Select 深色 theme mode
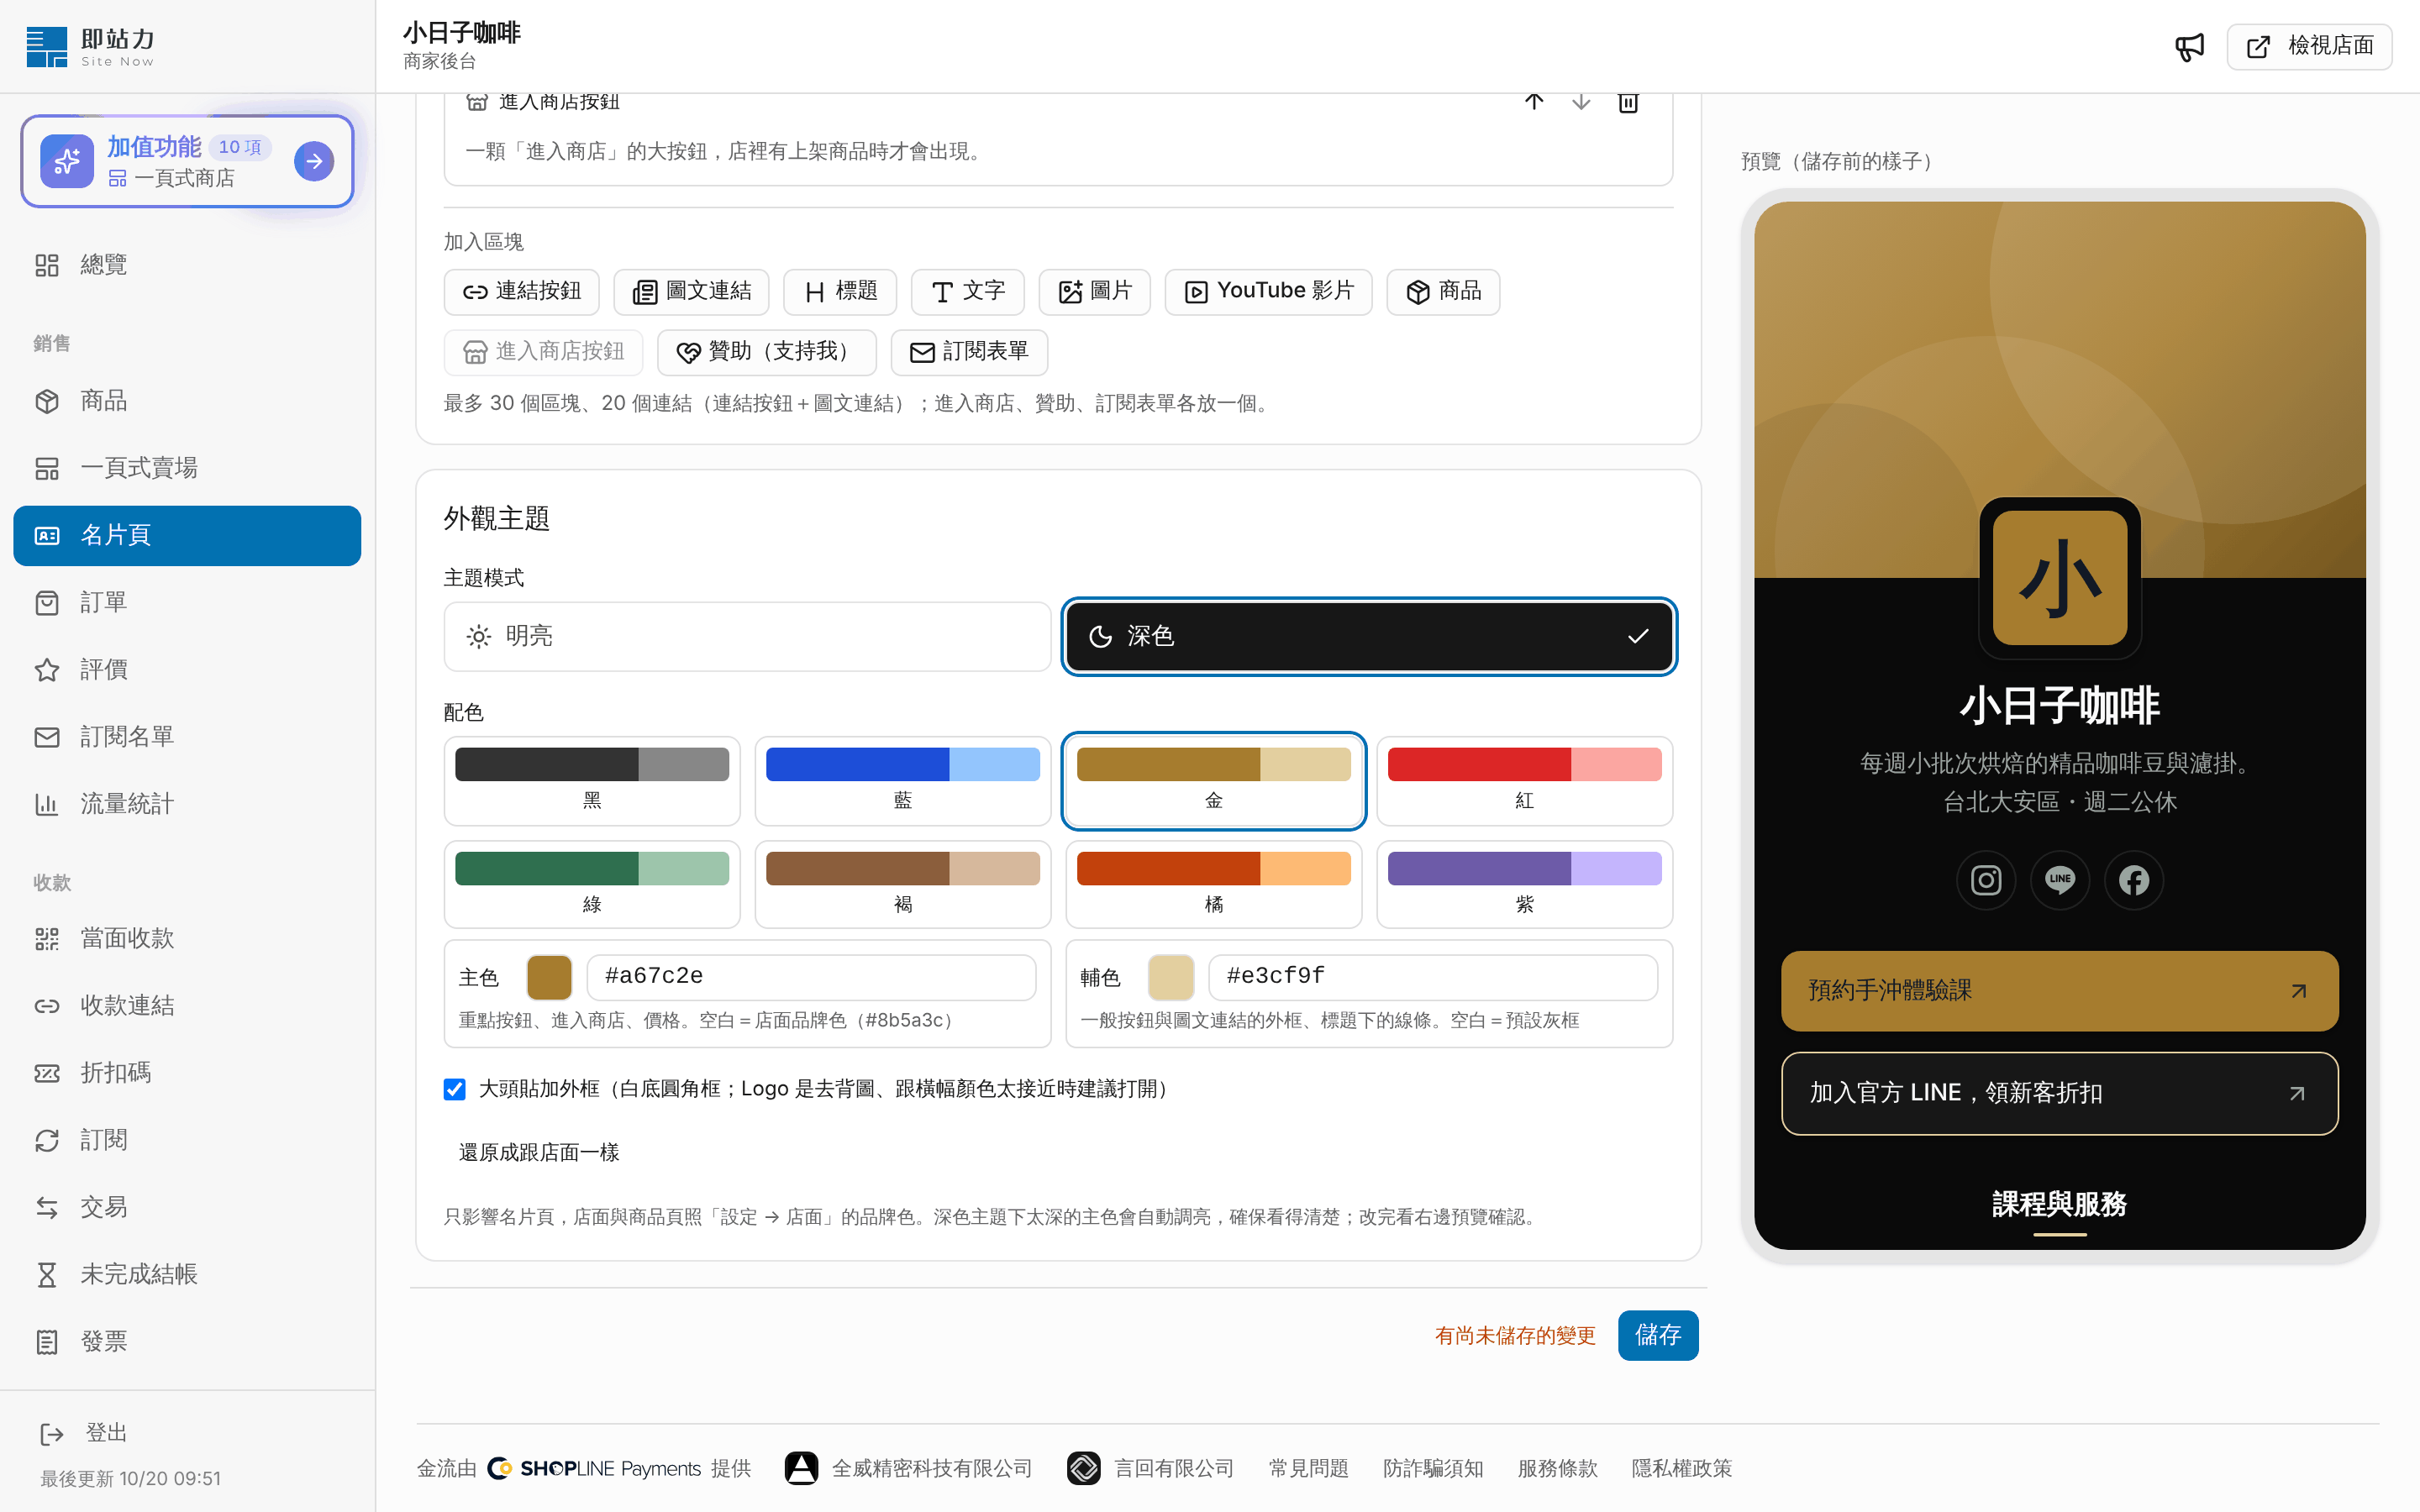This screenshot has width=2420, height=1512. (x=1368, y=636)
